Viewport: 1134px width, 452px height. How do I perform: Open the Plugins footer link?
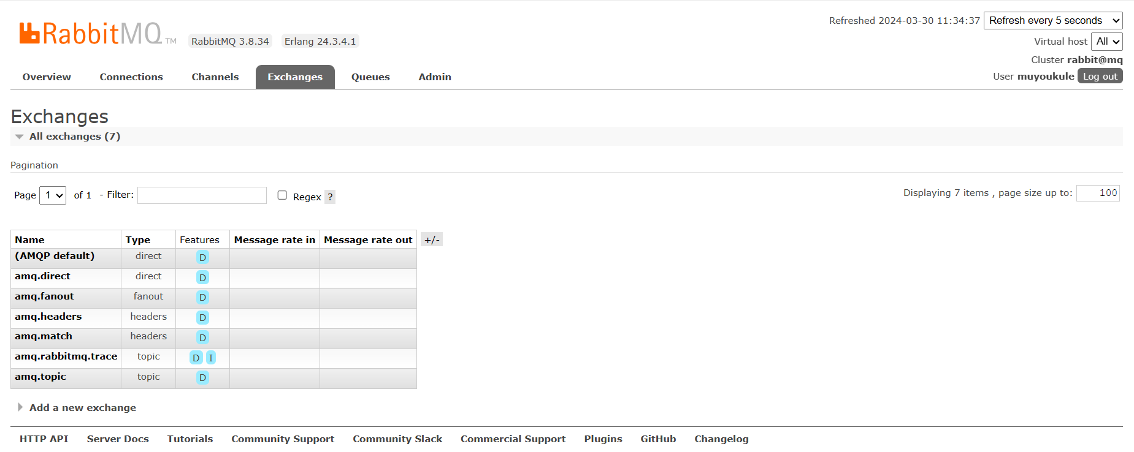coord(603,439)
